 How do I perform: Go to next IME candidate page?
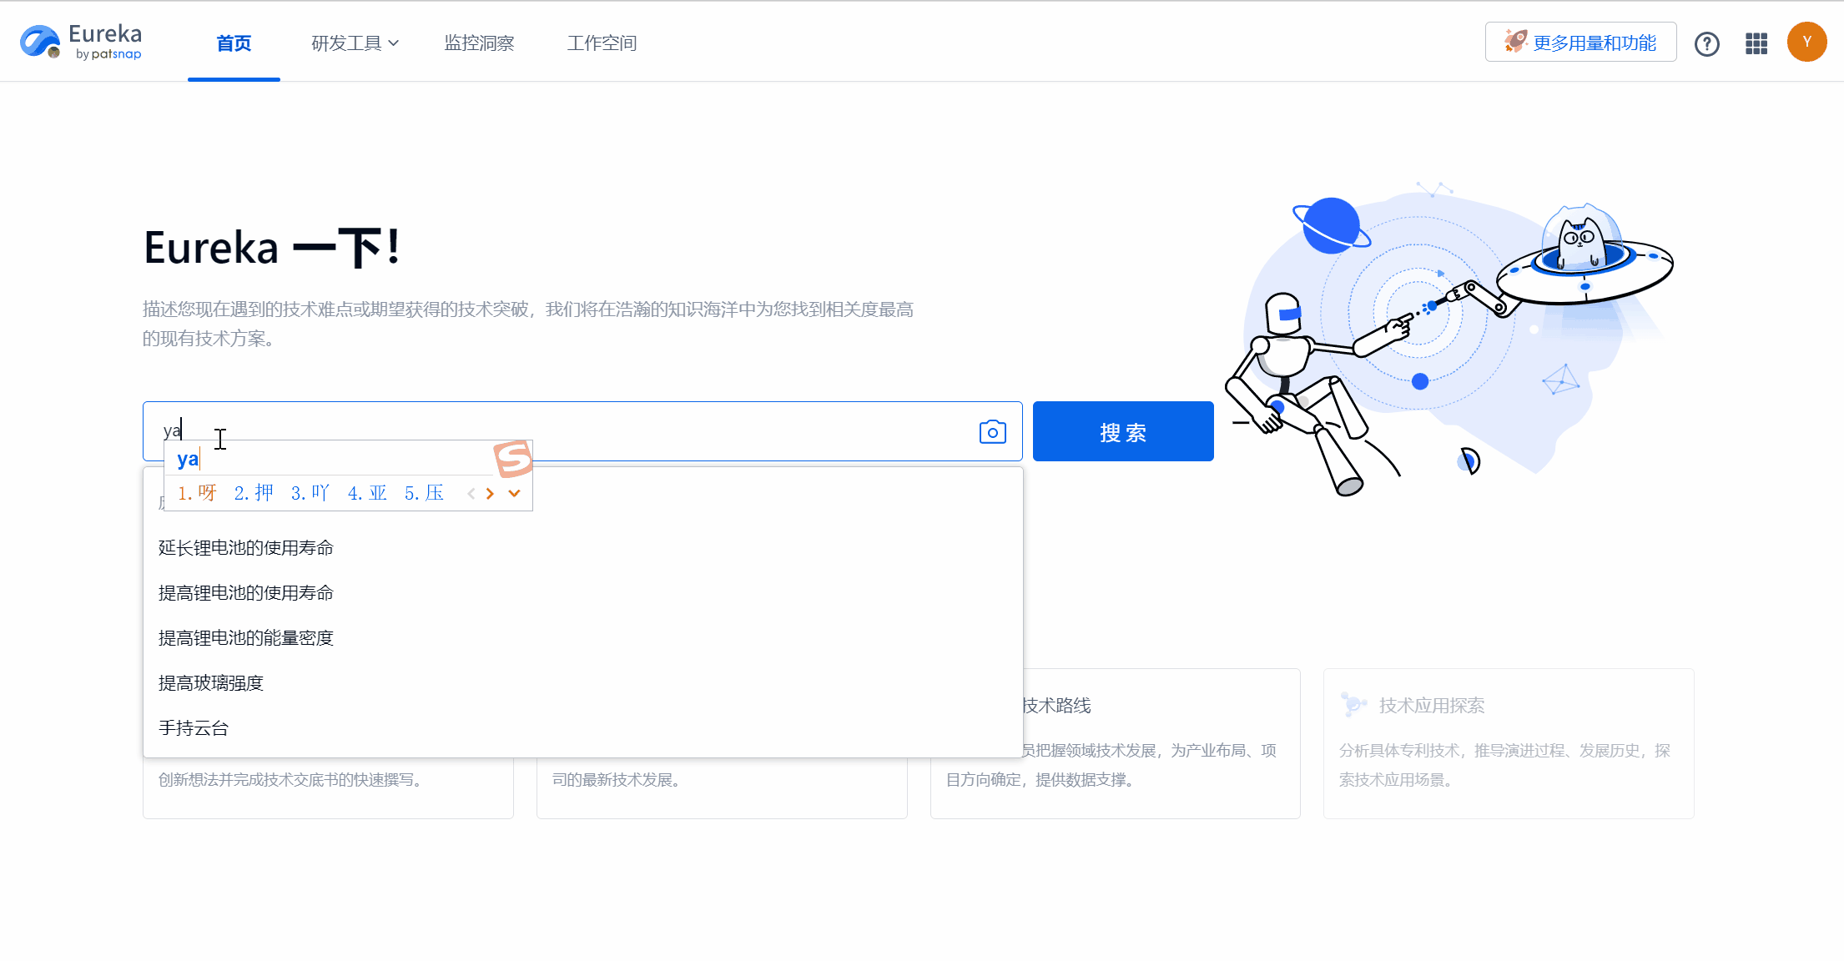(490, 494)
